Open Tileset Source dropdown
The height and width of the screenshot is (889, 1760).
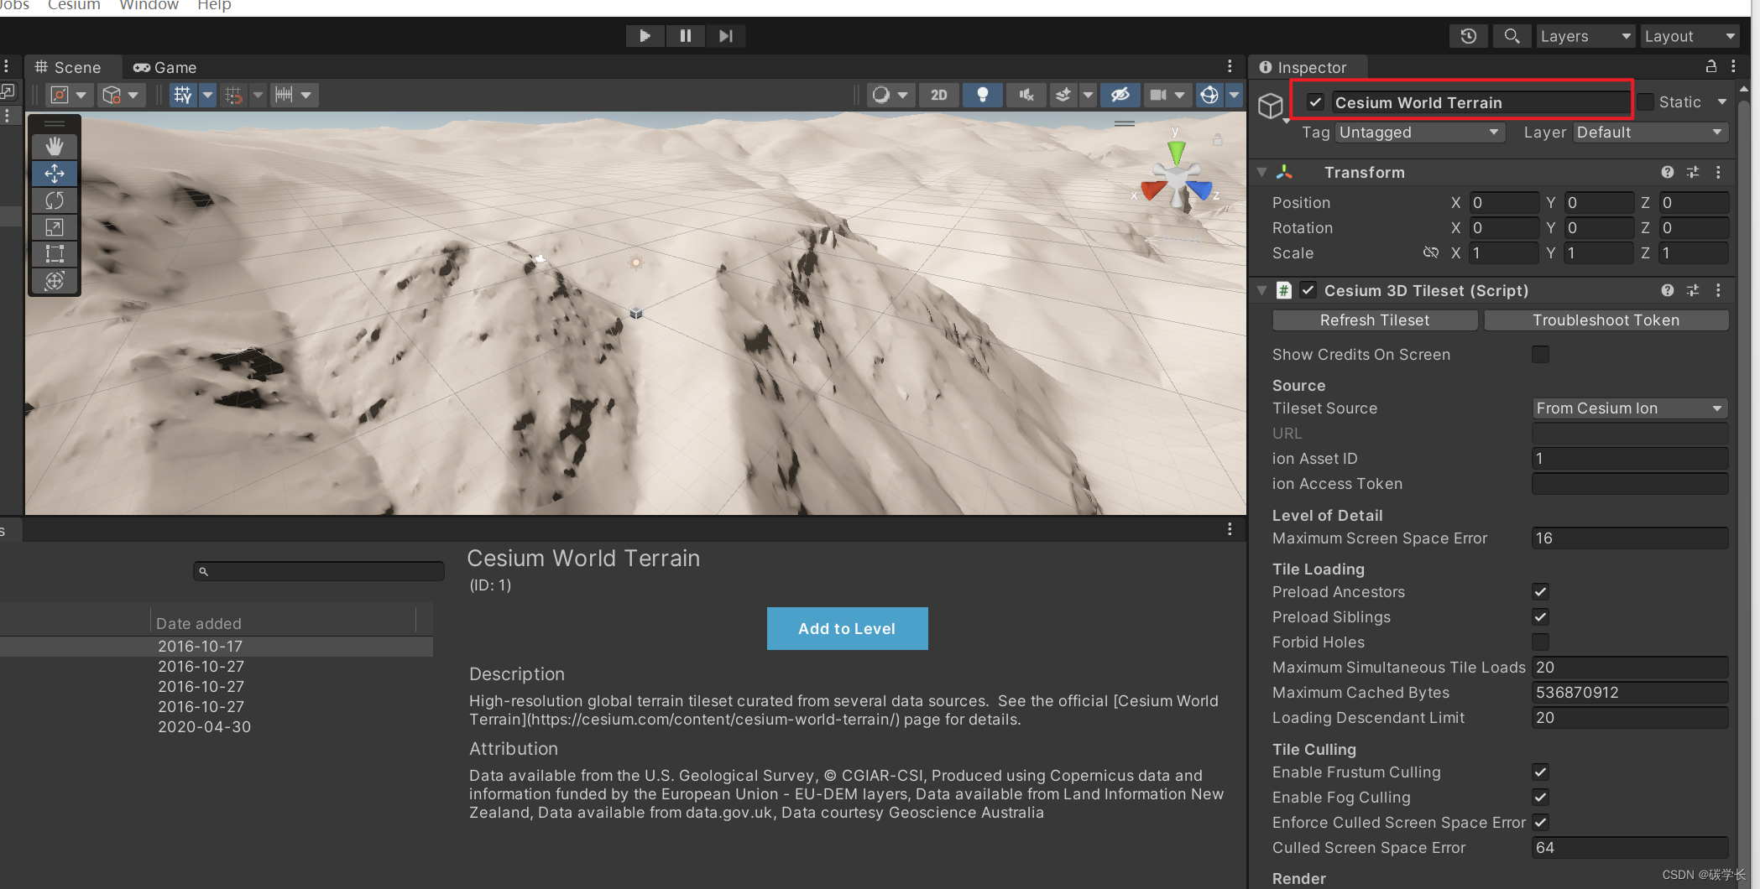(1629, 408)
